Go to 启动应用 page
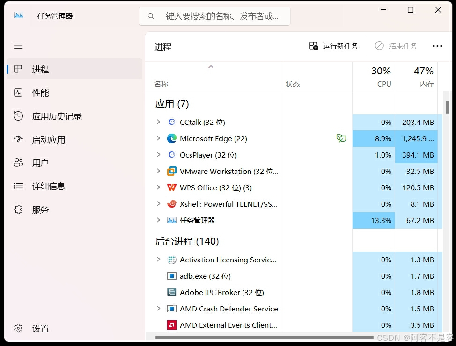Viewport: 456px width, 346px height. point(74,139)
